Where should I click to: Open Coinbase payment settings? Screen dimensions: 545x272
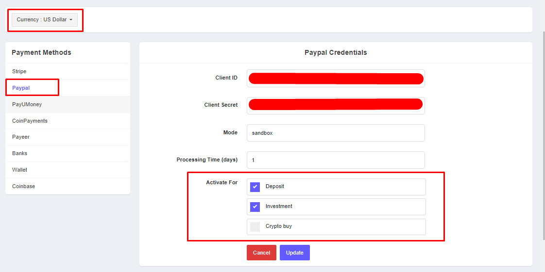pyautogui.click(x=23, y=186)
